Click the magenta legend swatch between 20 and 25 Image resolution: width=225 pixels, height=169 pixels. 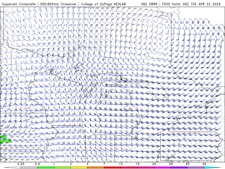click(x=163, y=168)
